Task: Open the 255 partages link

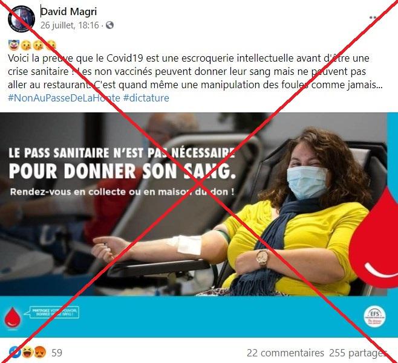Action: pyautogui.click(x=358, y=353)
